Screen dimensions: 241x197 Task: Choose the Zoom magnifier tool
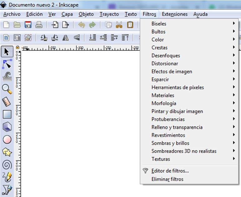click(x=7, y=89)
